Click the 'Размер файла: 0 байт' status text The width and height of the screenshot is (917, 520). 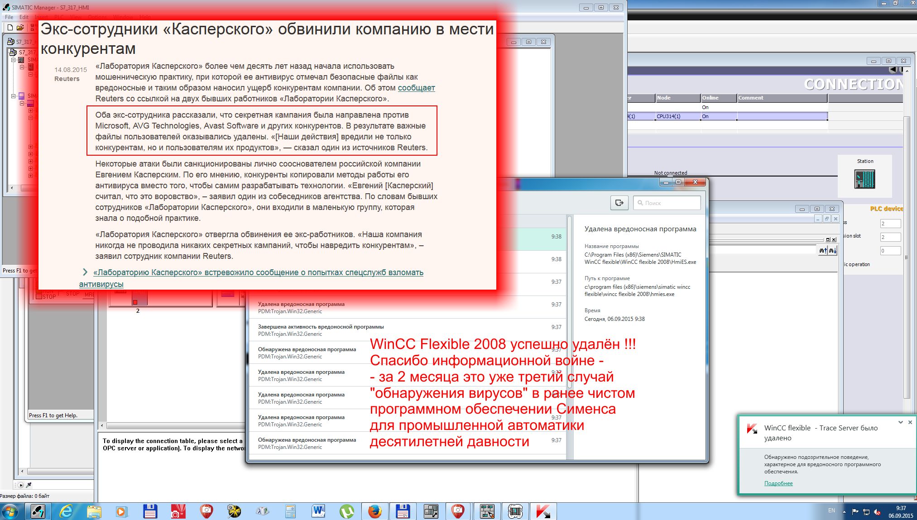25,496
